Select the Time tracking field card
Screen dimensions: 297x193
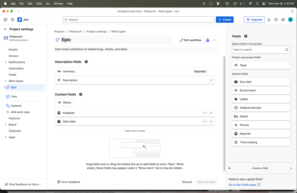coord(261,142)
